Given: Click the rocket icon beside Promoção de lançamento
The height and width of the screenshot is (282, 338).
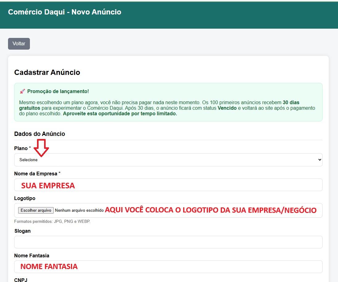Looking at the screenshot, I should [x=22, y=91].
